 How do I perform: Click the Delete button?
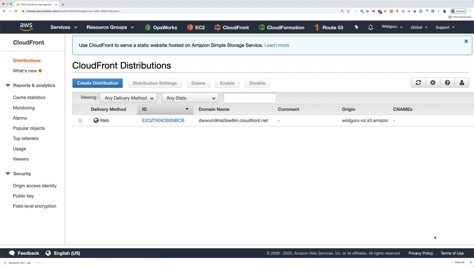pyautogui.click(x=198, y=83)
